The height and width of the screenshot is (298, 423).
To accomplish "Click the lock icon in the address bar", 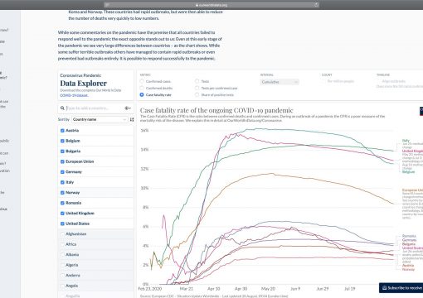I will 197,5.
